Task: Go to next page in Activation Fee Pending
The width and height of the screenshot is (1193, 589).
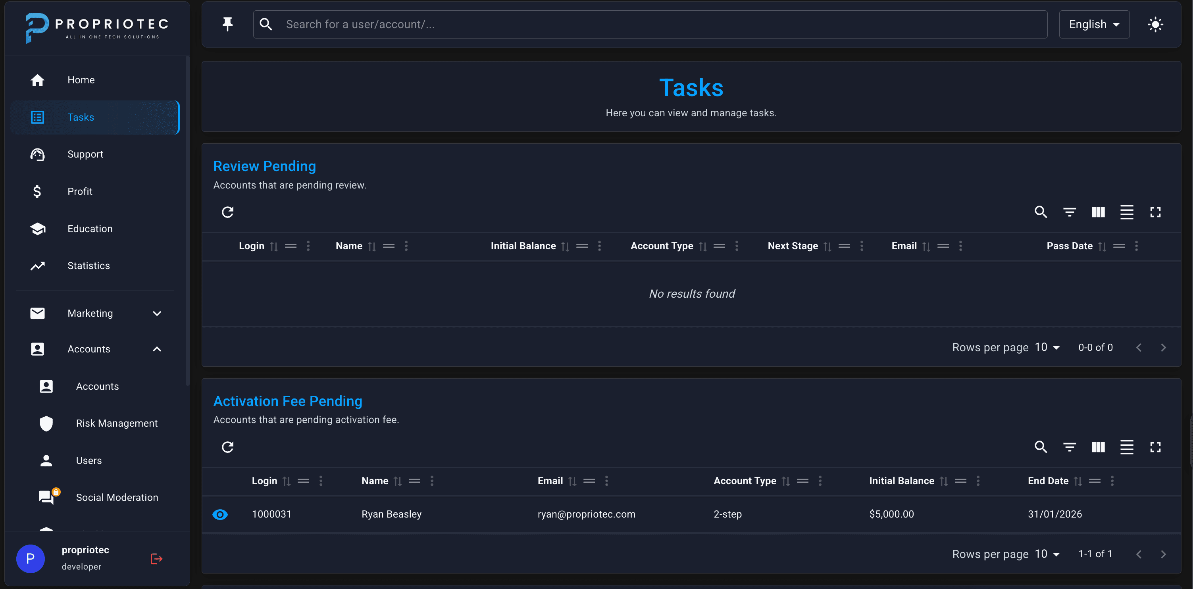Action: 1163,554
